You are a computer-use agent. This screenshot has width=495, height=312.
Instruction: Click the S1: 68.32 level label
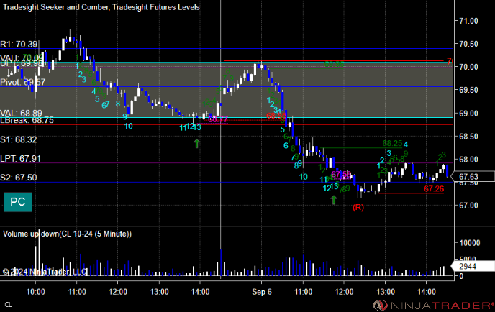pos(19,139)
